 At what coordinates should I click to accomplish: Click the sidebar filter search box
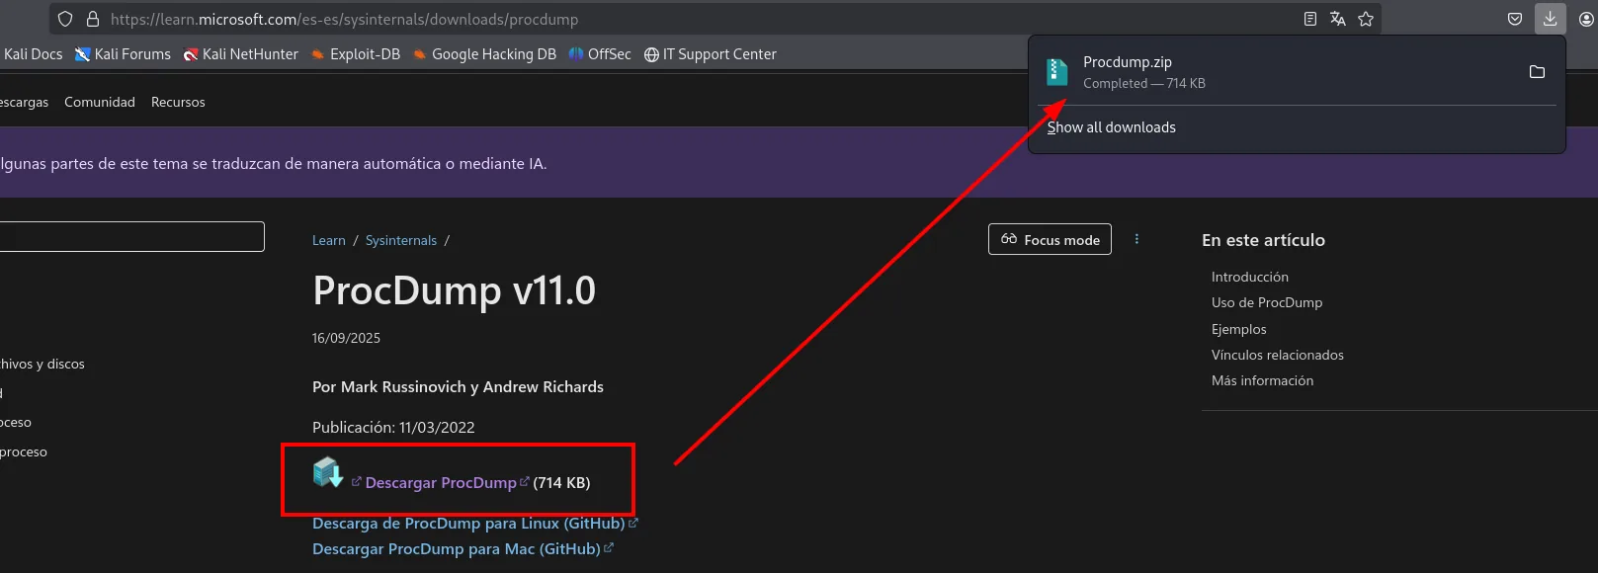tap(131, 236)
